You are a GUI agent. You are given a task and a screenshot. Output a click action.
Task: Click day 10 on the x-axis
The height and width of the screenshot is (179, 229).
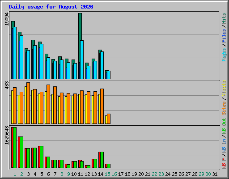tap(74, 174)
